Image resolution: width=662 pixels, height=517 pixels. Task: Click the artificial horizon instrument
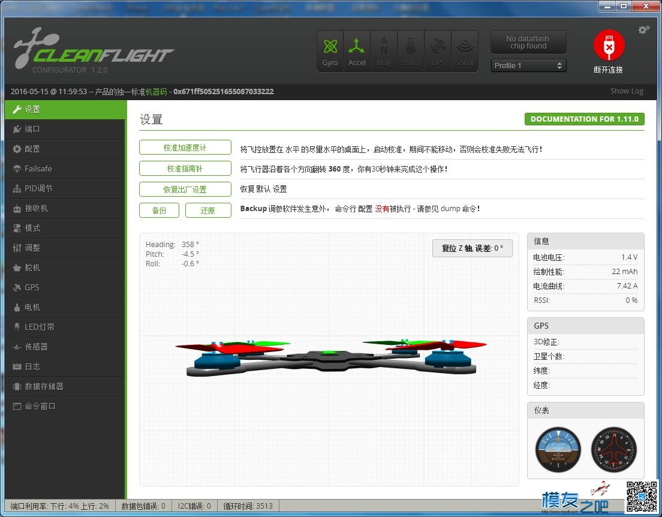click(x=558, y=450)
